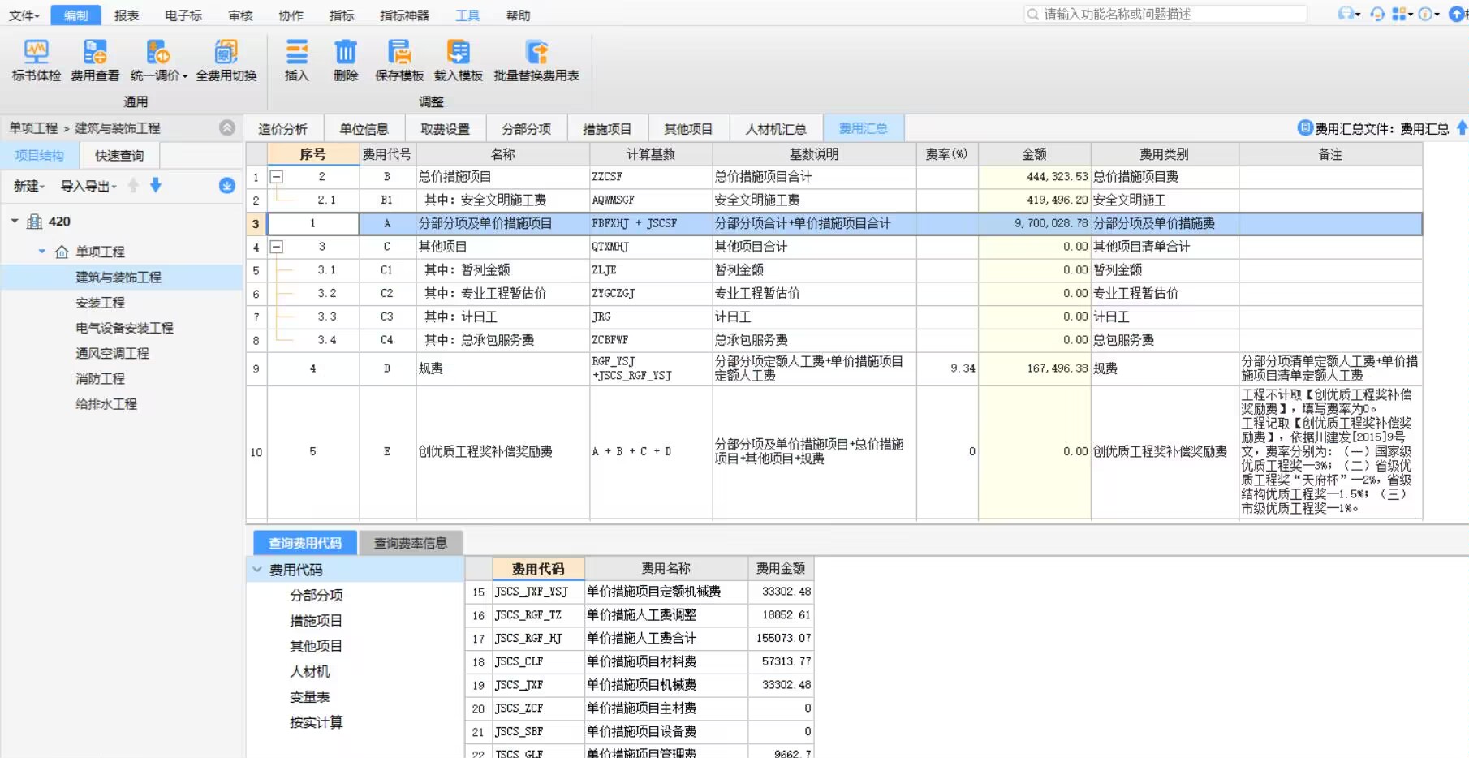Viewport: 1469px width, 758px height.
Task: Select 消防工程 in project tree
Action: 101,378
